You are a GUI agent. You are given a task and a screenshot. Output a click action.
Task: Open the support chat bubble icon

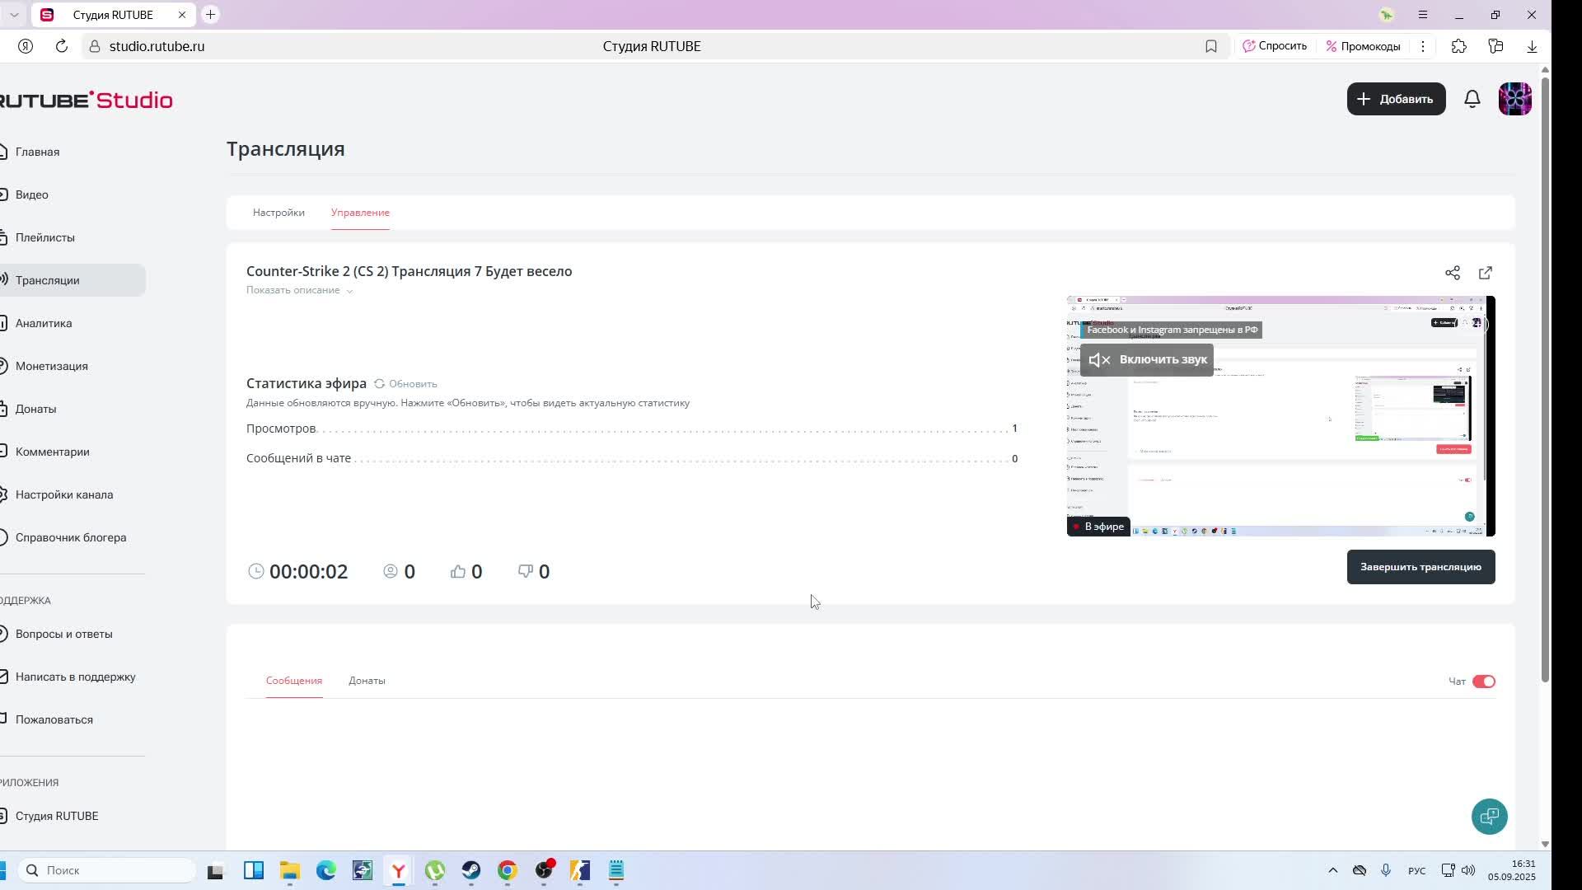click(x=1489, y=816)
